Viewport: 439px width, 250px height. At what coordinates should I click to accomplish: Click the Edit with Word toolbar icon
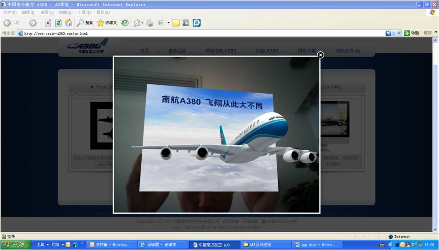coord(161,23)
